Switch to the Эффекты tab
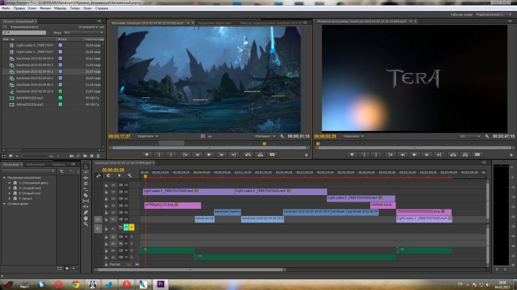Viewport: 517px width, 290px height. tap(58, 166)
